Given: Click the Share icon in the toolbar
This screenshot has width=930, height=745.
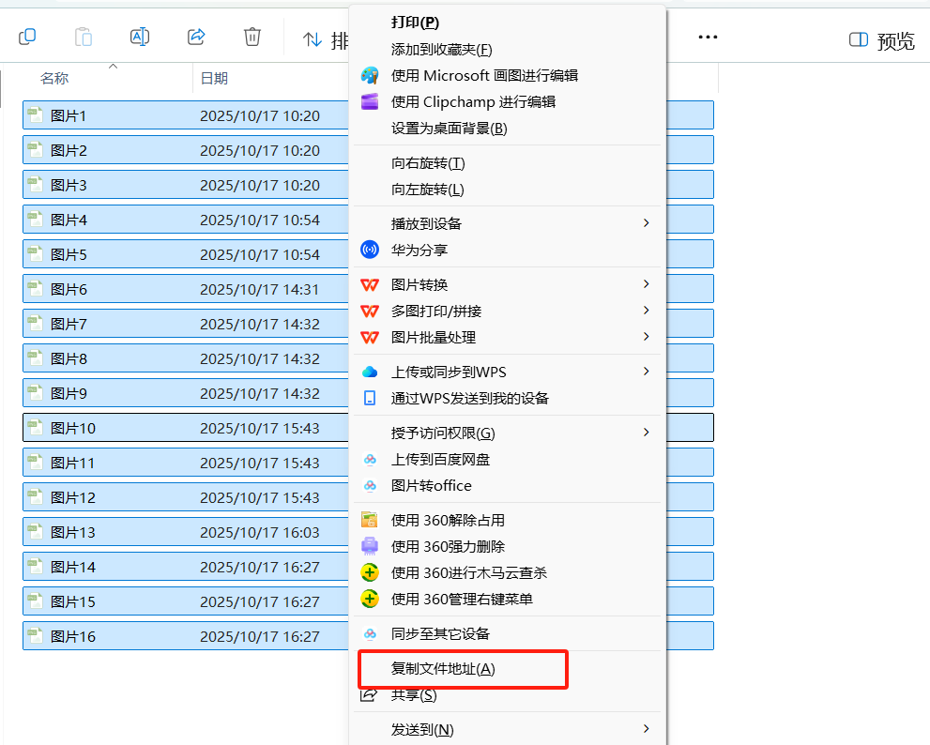Looking at the screenshot, I should click(196, 37).
